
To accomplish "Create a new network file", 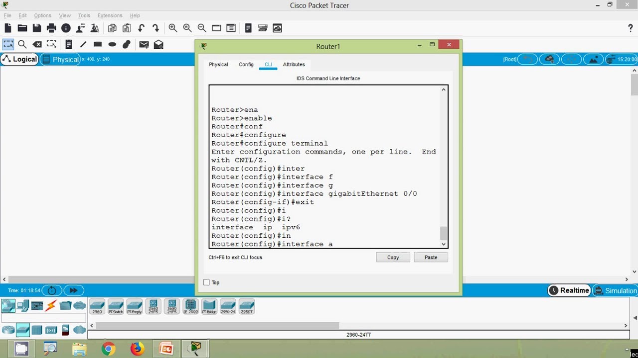I will point(8,28).
